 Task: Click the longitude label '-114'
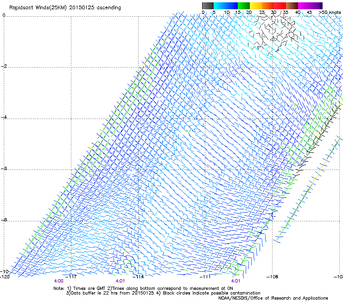point(138,276)
